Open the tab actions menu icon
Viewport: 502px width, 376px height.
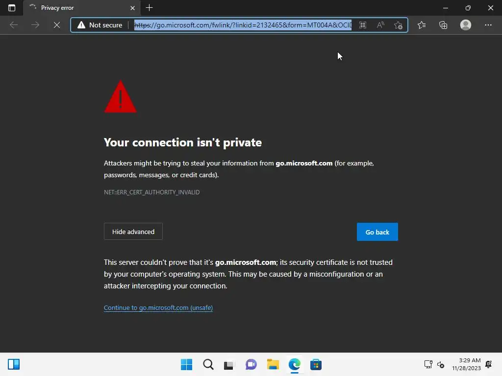tap(12, 8)
